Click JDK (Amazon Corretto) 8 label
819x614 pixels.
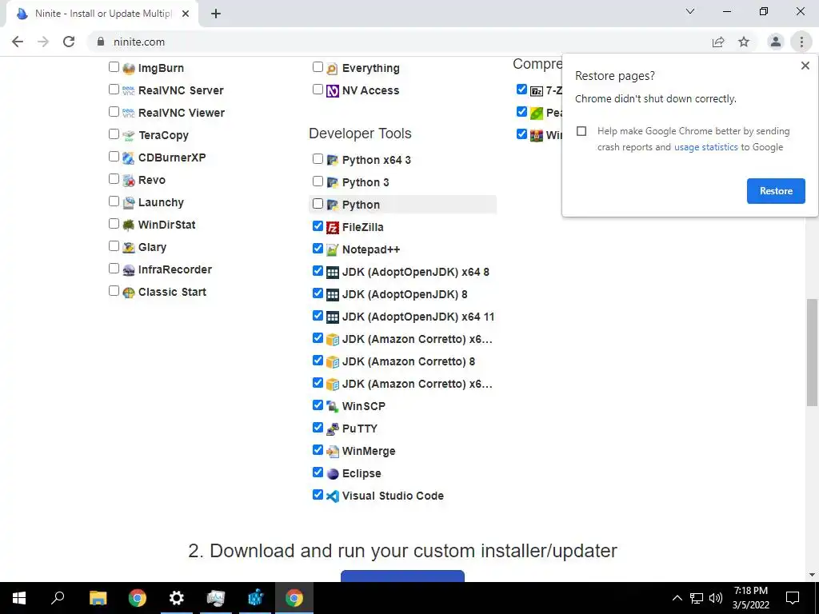pyautogui.click(x=409, y=362)
